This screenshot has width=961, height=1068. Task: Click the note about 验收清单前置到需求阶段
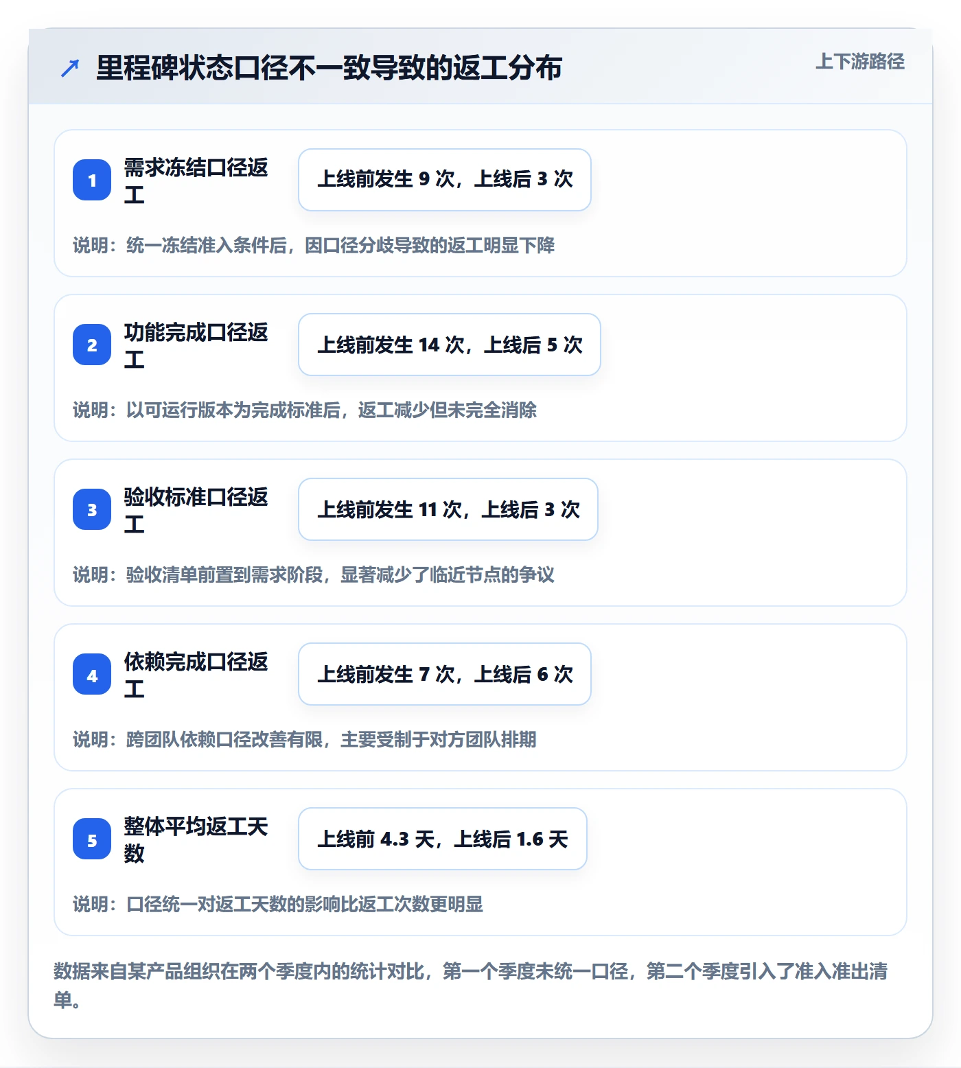[x=314, y=574]
